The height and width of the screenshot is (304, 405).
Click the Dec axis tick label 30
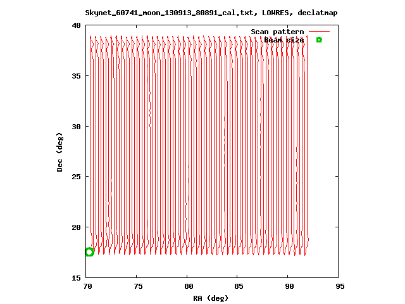[x=76, y=127]
